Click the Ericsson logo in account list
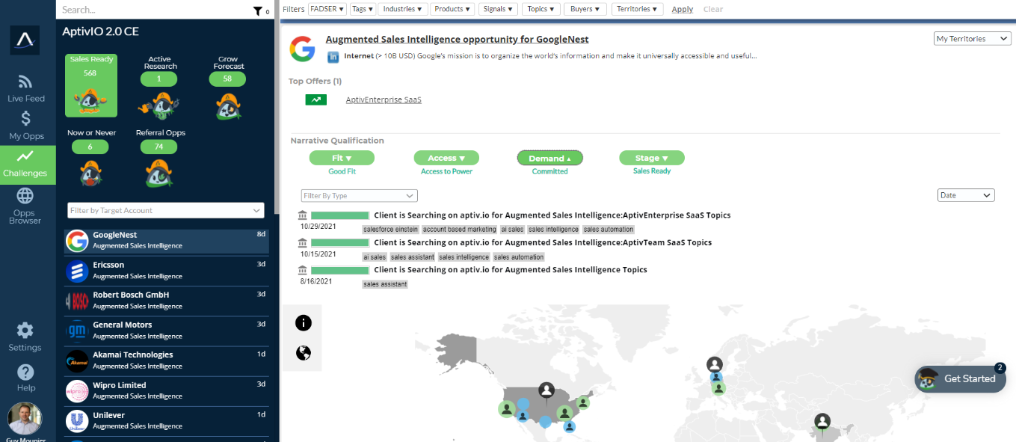The width and height of the screenshot is (1016, 442). (77, 271)
